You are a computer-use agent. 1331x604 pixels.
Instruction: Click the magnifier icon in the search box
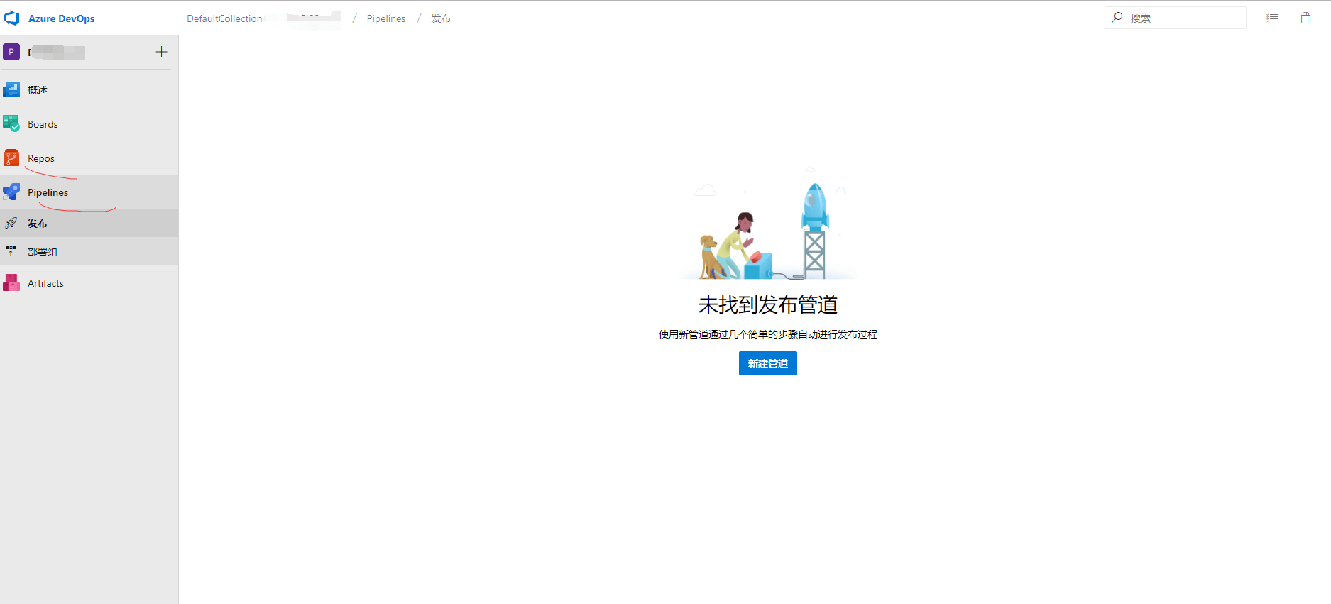click(1117, 18)
